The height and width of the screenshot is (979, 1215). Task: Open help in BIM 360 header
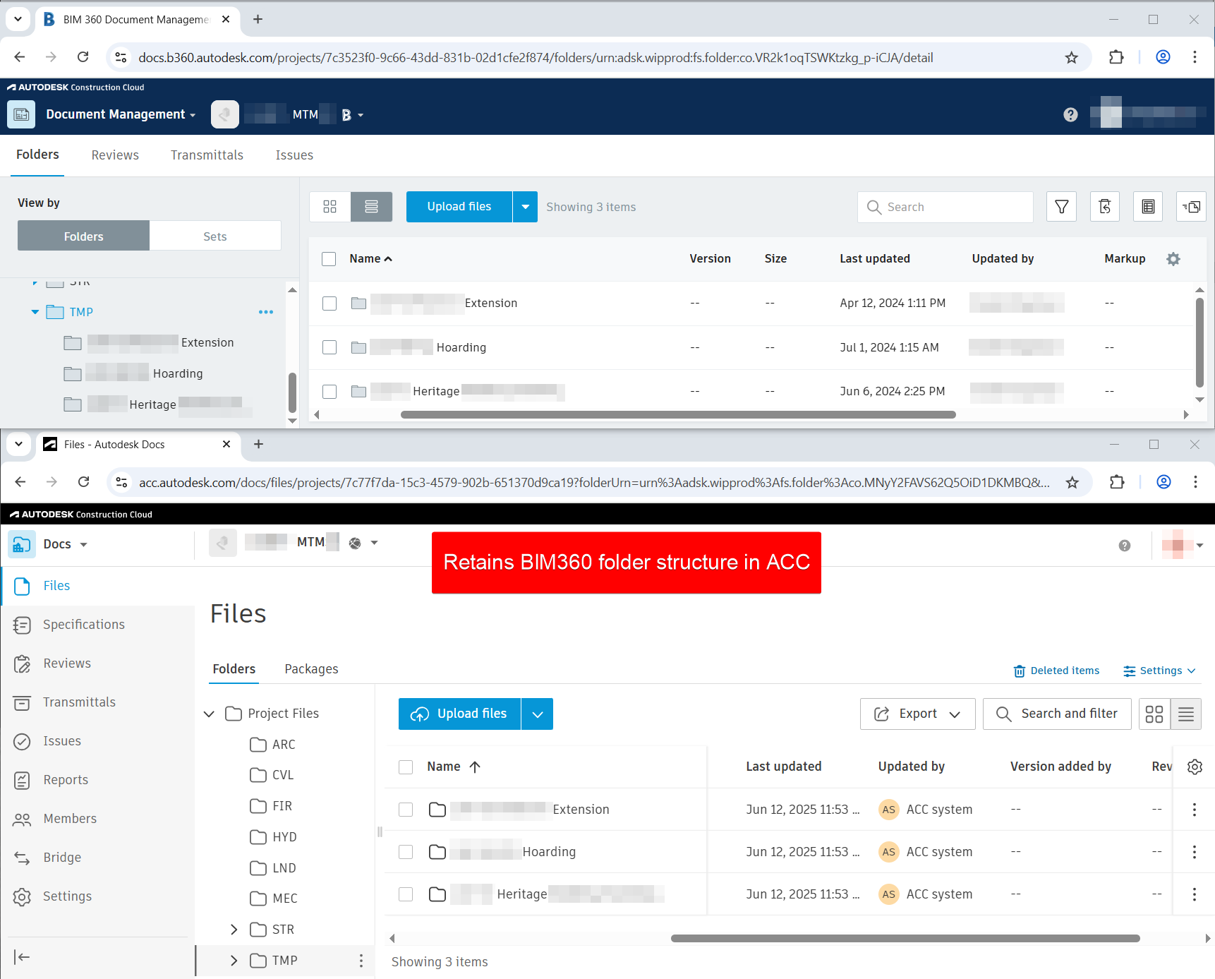click(x=1070, y=114)
